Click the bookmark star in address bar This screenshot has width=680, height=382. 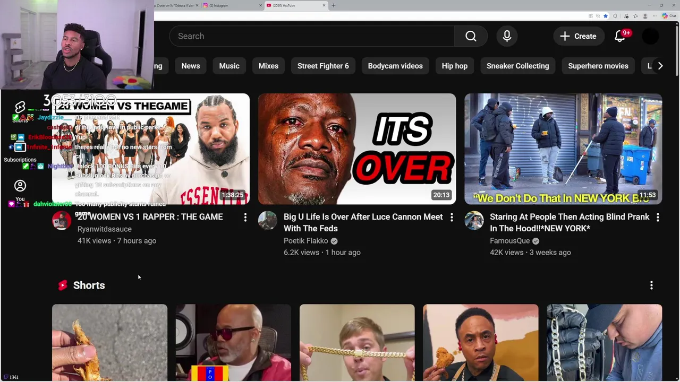click(606, 16)
